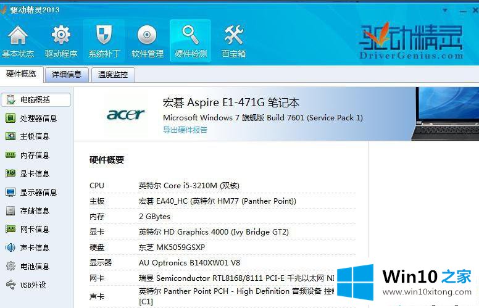Select 主板信息 in the sidebar
This screenshot has width=479, height=308.
coord(36,136)
